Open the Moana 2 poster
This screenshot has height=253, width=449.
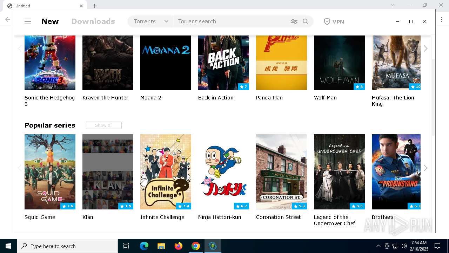pyautogui.click(x=166, y=63)
